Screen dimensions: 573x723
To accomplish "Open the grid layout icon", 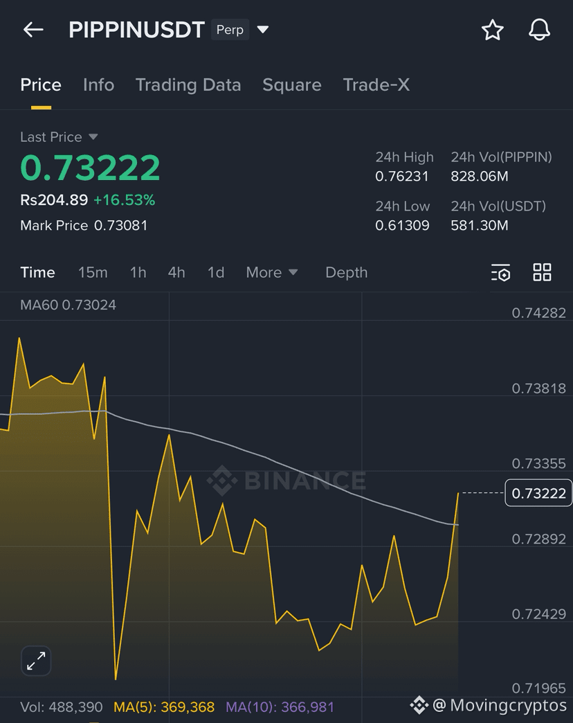I will (542, 272).
